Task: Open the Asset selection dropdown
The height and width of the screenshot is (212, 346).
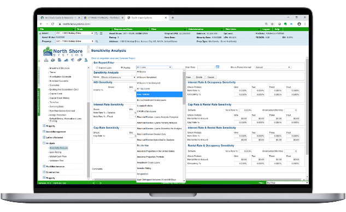Action: pyautogui.click(x=74, y=33)
